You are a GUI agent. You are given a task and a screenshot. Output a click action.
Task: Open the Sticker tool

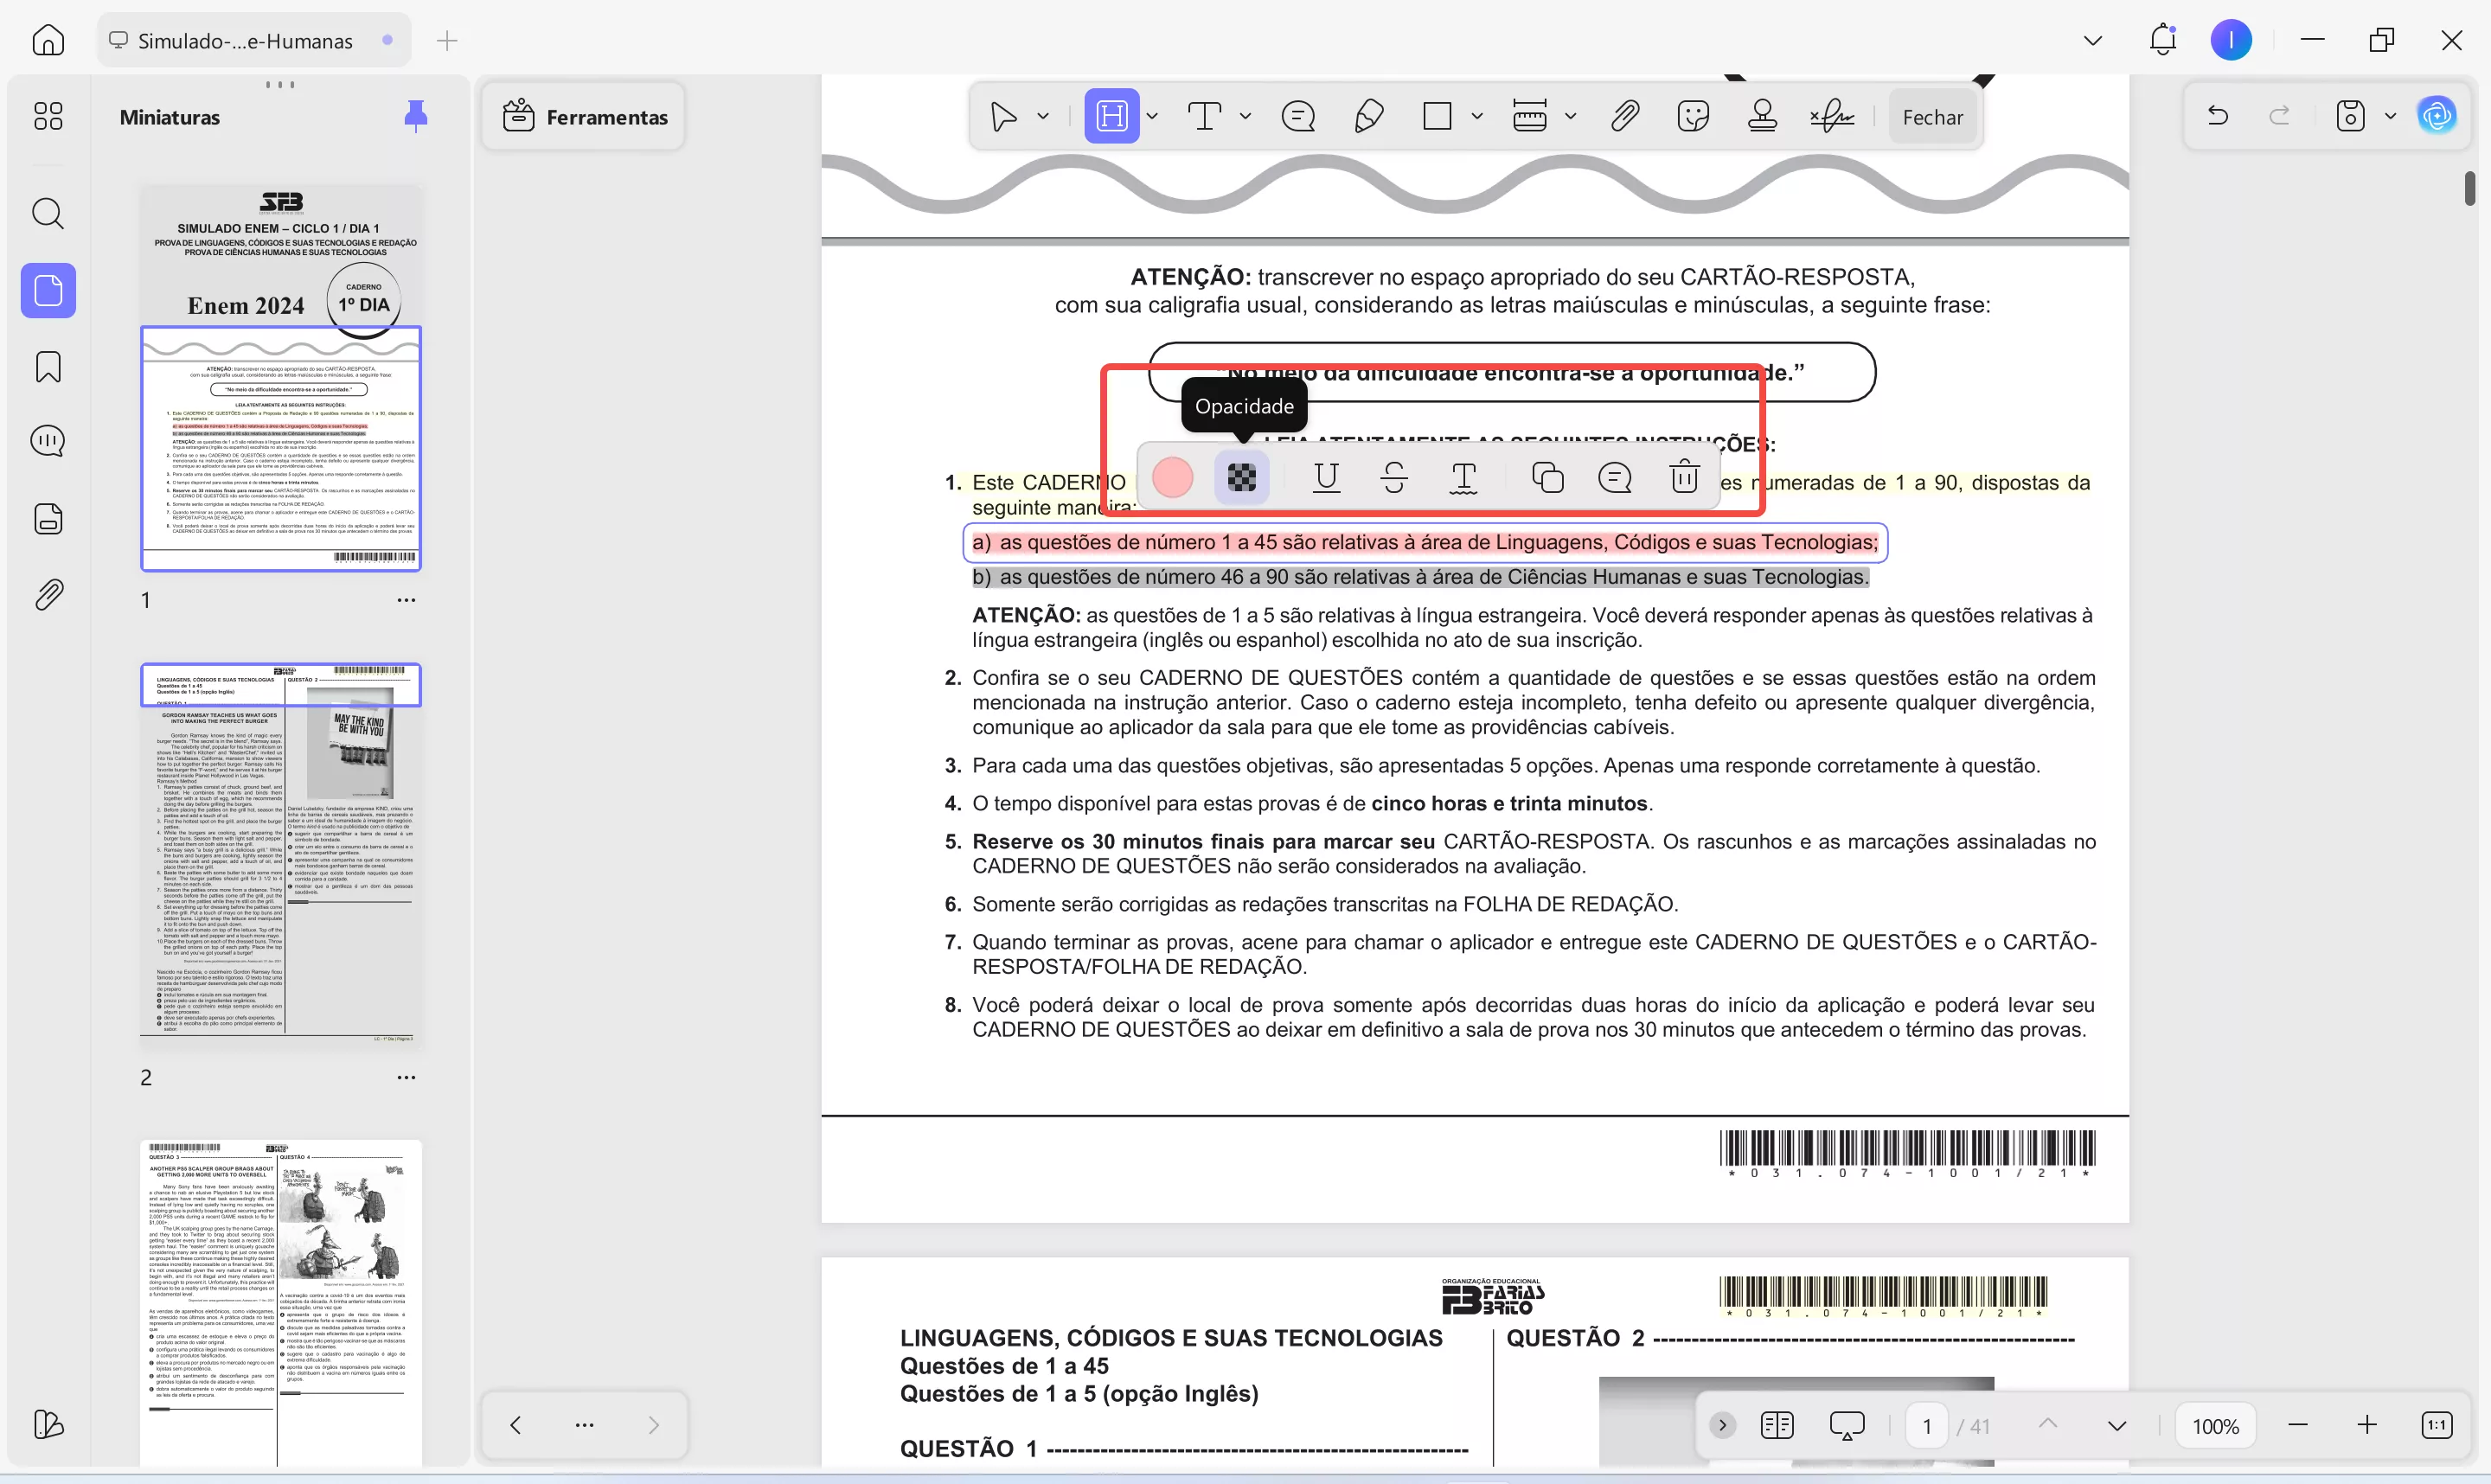click(x=1692, y=115)
